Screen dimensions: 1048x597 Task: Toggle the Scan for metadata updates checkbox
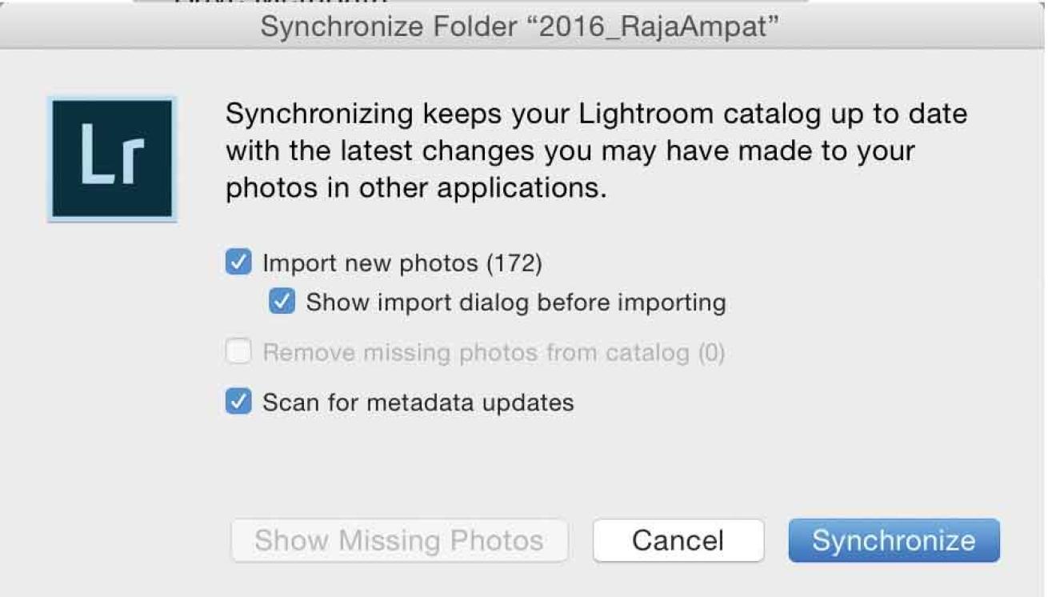[238, 402]
